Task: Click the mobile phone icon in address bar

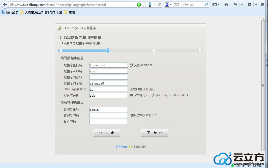Action: coord(150,5)
